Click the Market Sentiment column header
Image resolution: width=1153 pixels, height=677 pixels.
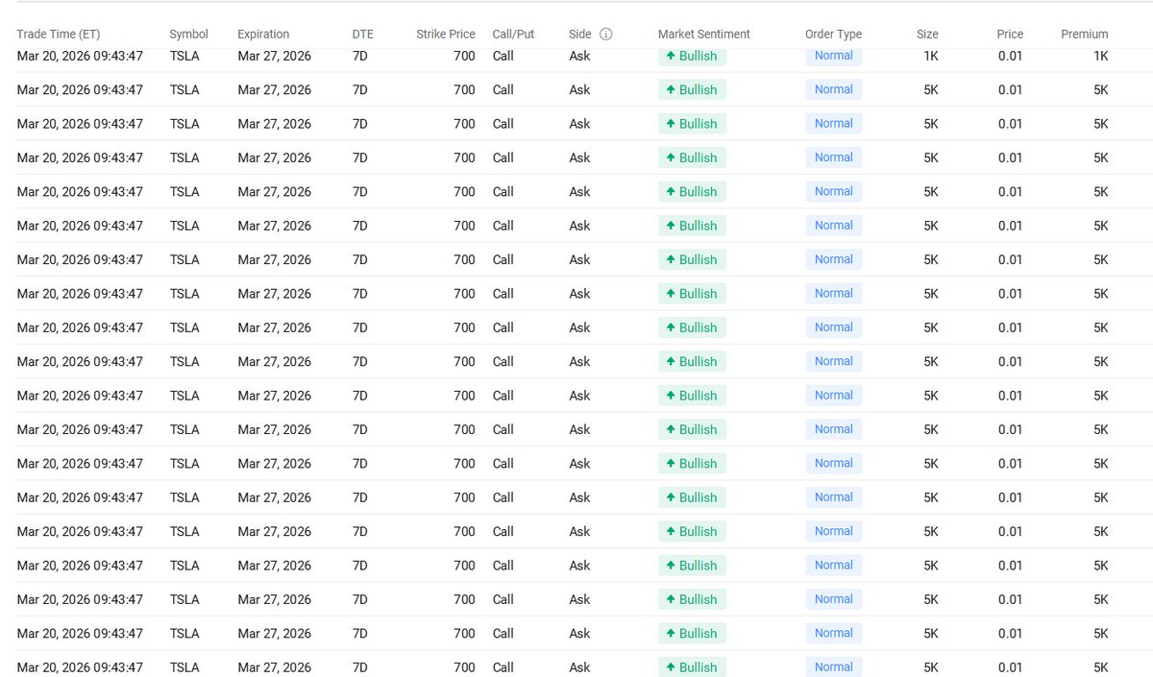[x=704, y=34]
